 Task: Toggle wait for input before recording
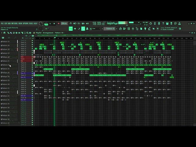click(x=75, y=24)
